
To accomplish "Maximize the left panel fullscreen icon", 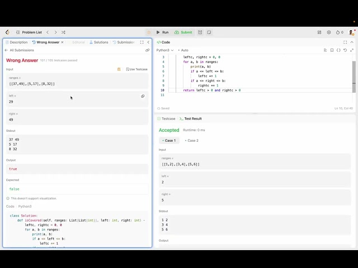I will point(142,42).
